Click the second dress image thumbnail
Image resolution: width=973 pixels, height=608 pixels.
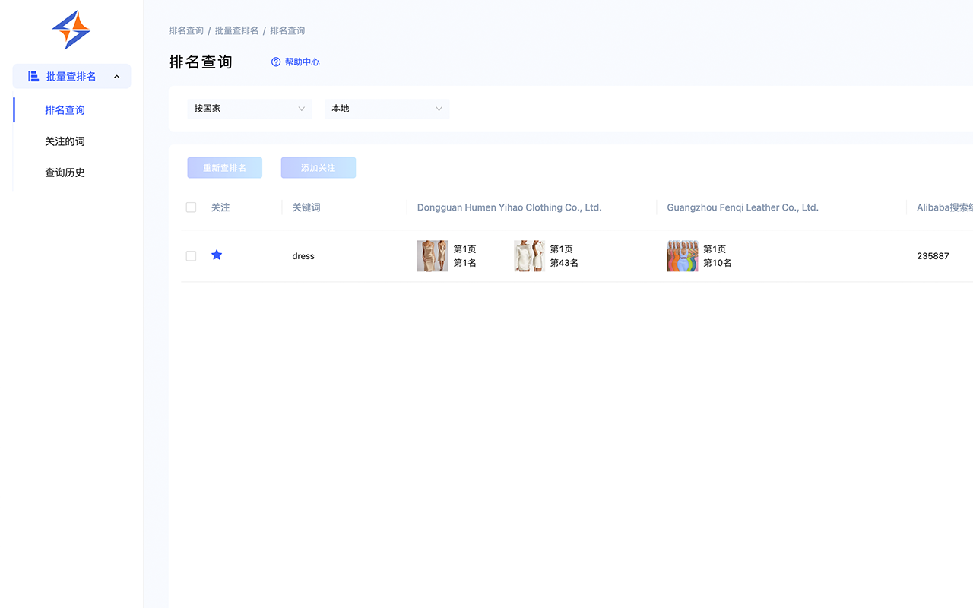529,255
